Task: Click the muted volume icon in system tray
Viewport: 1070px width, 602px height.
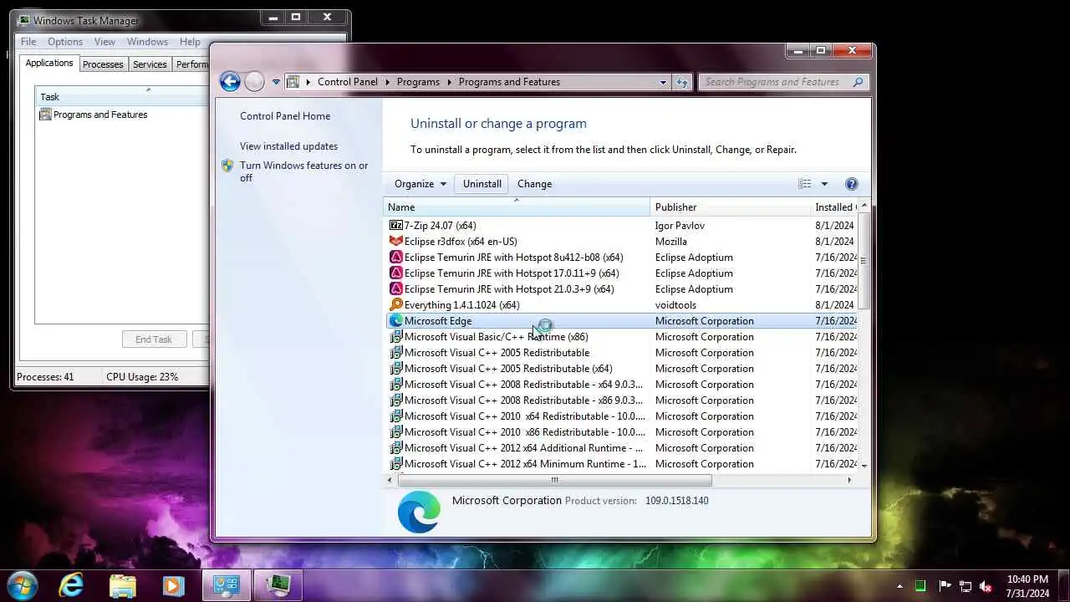Action: coord(986,586)
